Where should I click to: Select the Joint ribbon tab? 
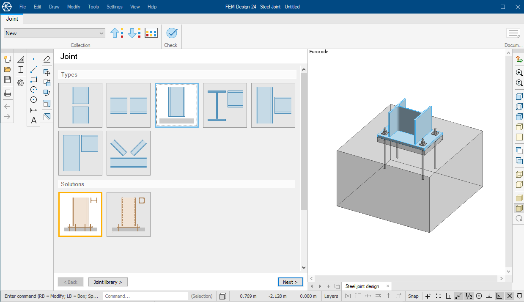point(12,19)
